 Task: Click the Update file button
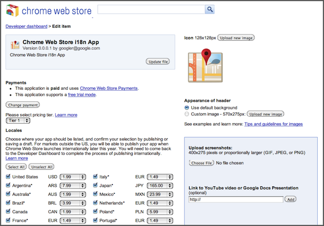point(158,62)
